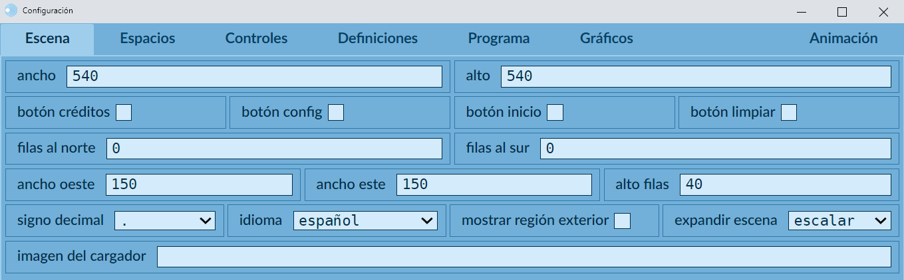The image size is (904, 280).
Task: Expand the idioma language dropdown
Action: coord(365,221)
